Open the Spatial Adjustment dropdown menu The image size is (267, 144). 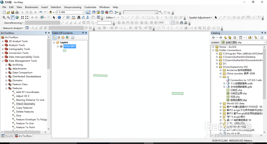point(201,17)
